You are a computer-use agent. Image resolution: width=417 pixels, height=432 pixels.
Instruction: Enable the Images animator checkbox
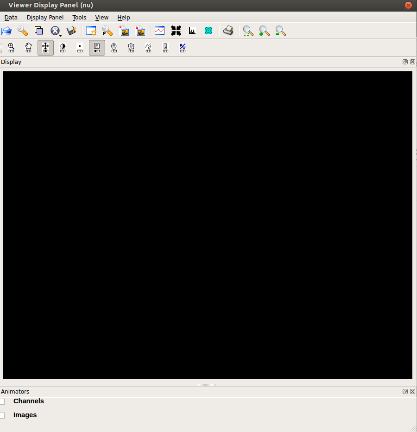tap(2, 415)
